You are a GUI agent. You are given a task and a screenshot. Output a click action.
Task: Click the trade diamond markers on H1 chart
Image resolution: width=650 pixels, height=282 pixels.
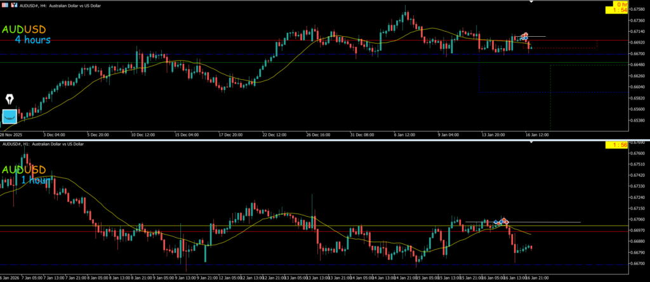tap(501, 221)
